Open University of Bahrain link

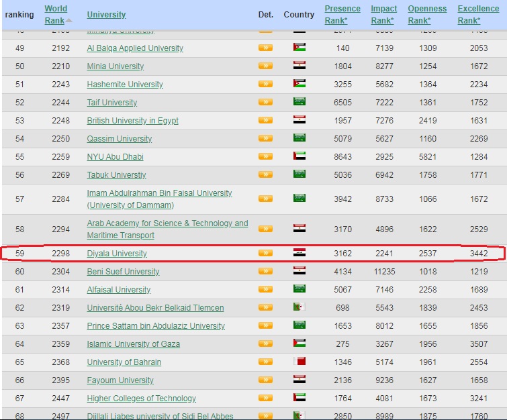124,362
